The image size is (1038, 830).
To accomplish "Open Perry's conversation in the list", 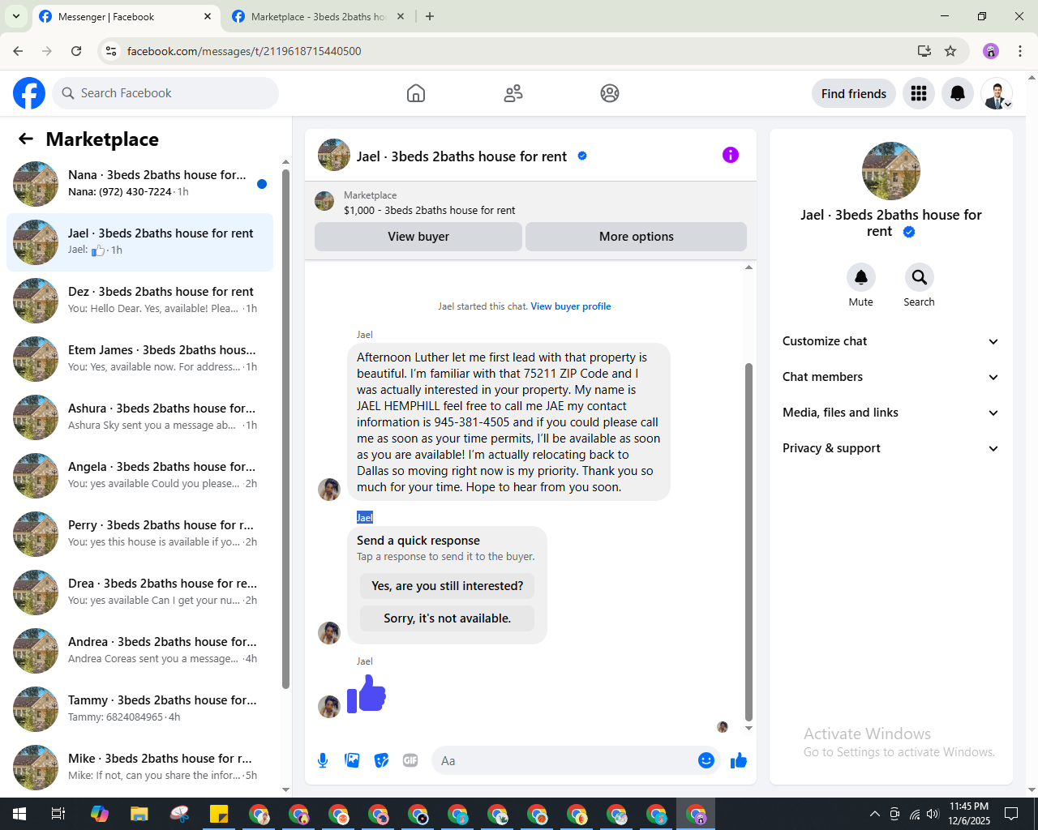I will pyautogui.click(x=139, y=534).
